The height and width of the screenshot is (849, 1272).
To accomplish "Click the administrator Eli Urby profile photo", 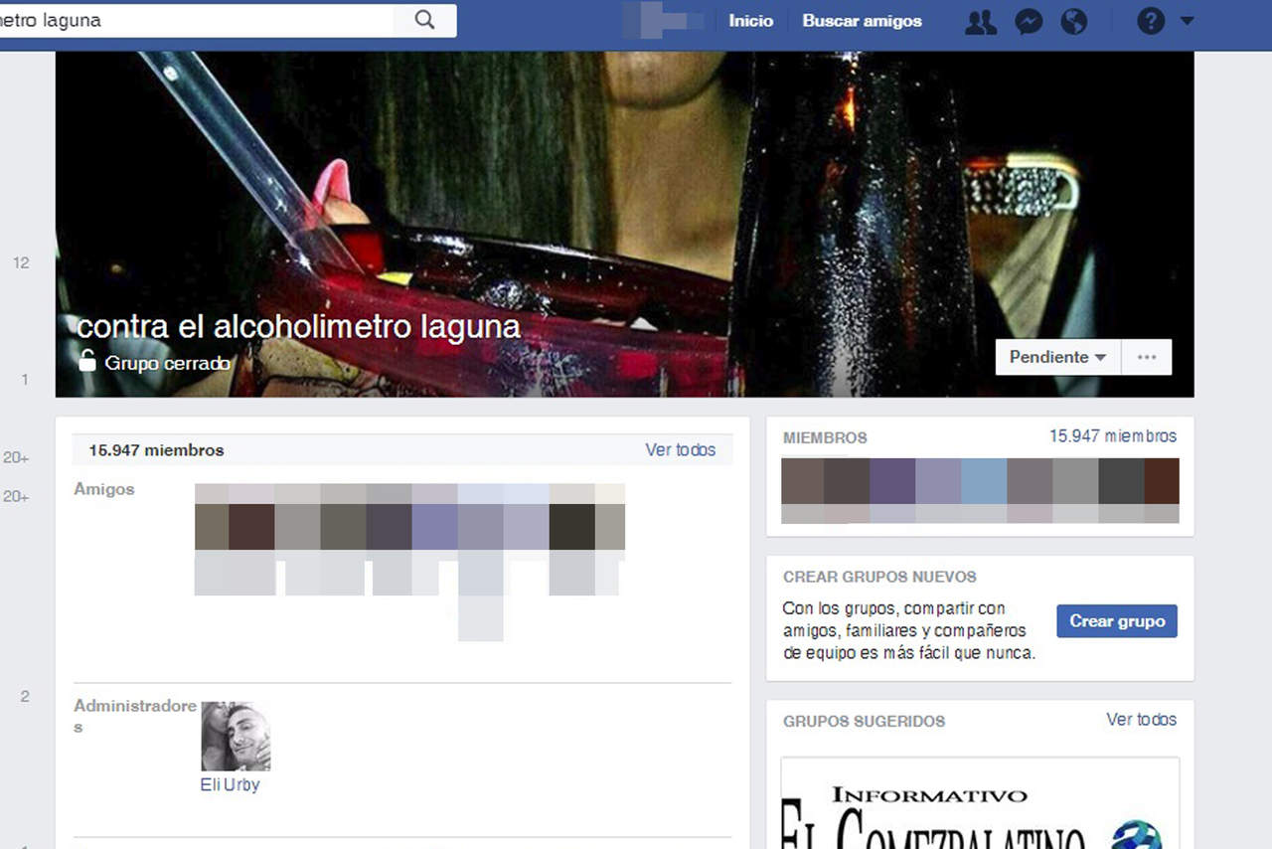I will (236, 737).
